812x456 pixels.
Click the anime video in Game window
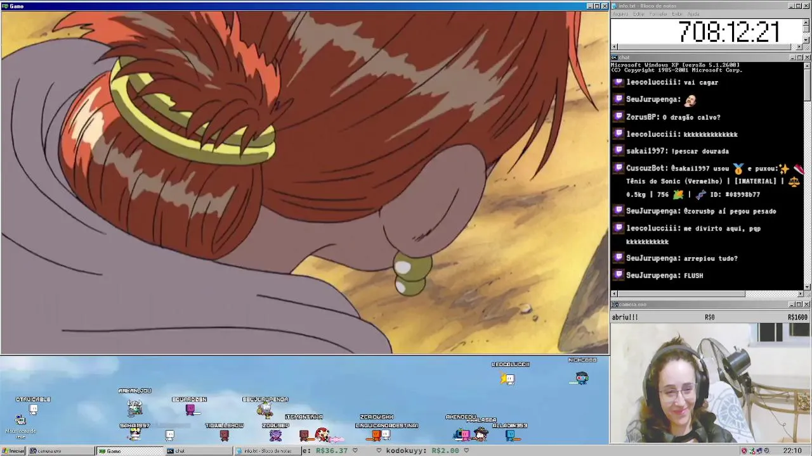click(304, 182)
